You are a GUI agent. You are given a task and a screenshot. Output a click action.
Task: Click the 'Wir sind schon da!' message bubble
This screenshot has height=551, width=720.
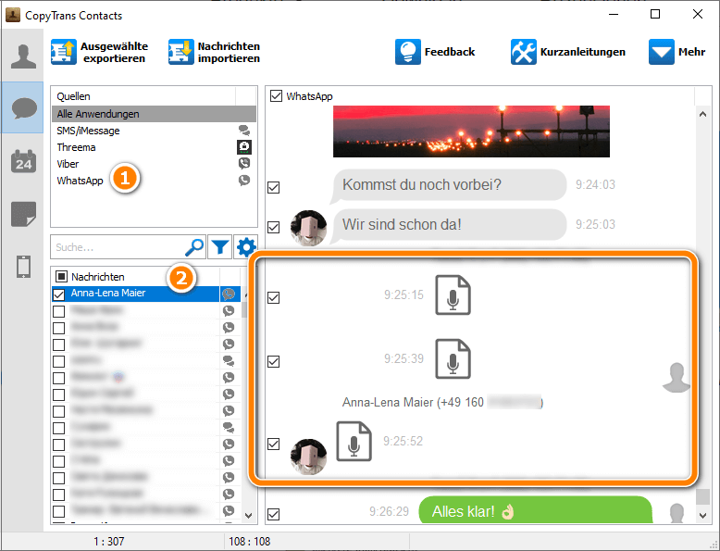pos(449,225)
